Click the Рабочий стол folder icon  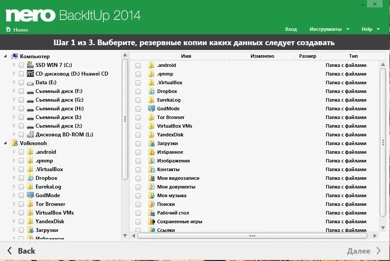[152, 213]
